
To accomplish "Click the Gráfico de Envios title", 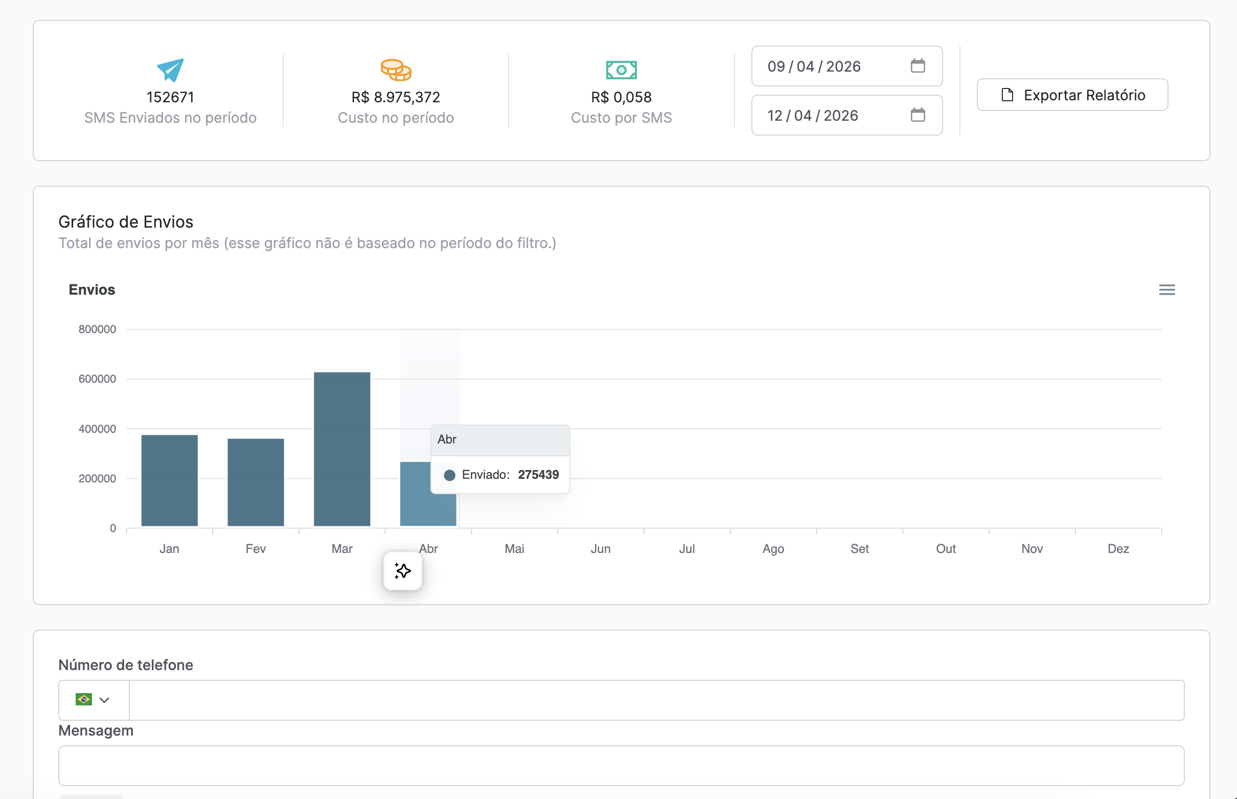I will [126, 221].
